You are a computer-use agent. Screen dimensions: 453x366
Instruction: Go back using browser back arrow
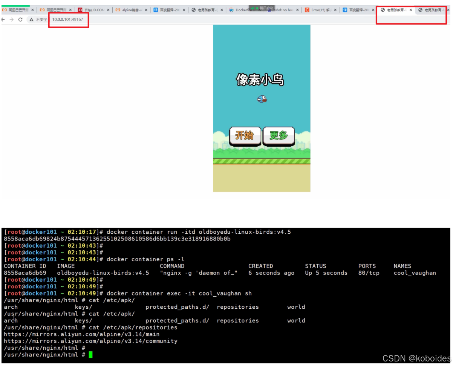tap(3, 19)
